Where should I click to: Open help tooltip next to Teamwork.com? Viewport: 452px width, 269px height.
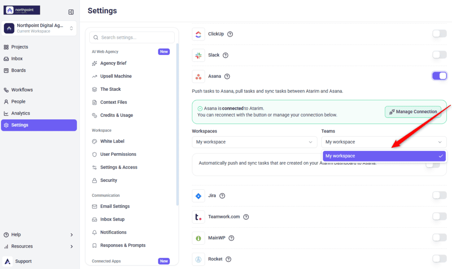(246, 217)
